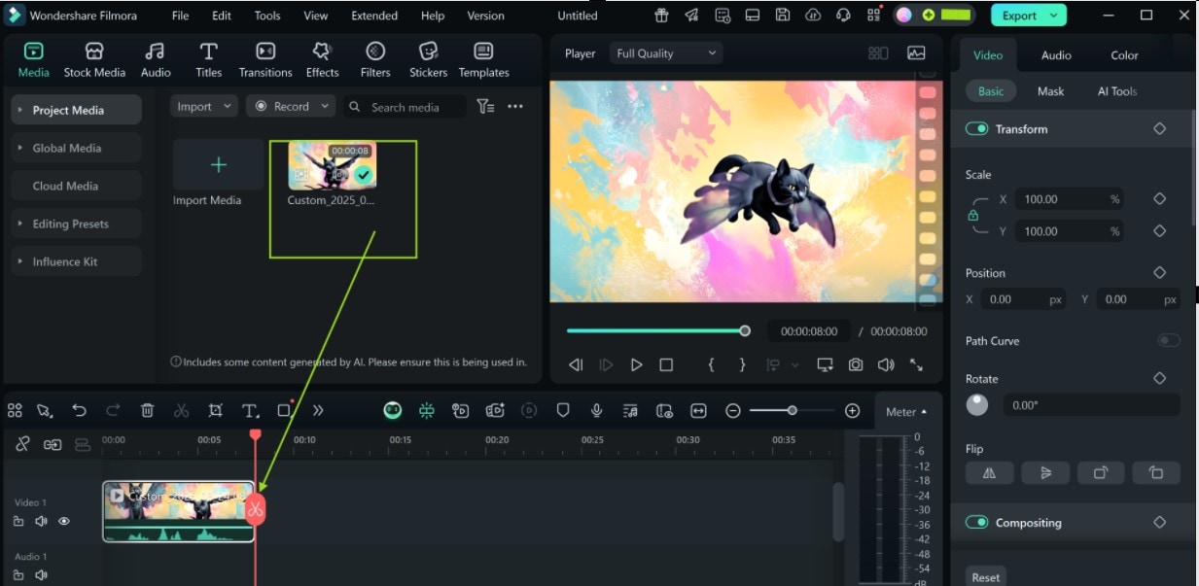Click the Undo icon on timeline toolbar

point(80,411)
